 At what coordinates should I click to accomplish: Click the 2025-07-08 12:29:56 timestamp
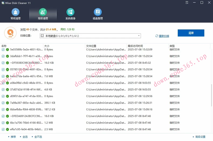pos(140,96)
